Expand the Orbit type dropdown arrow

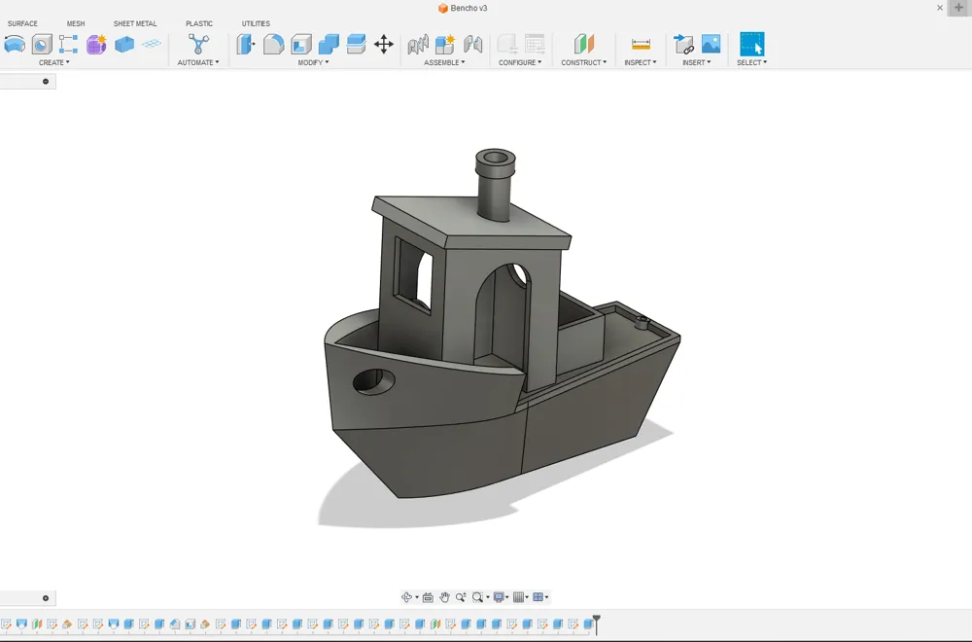point(417,597)
